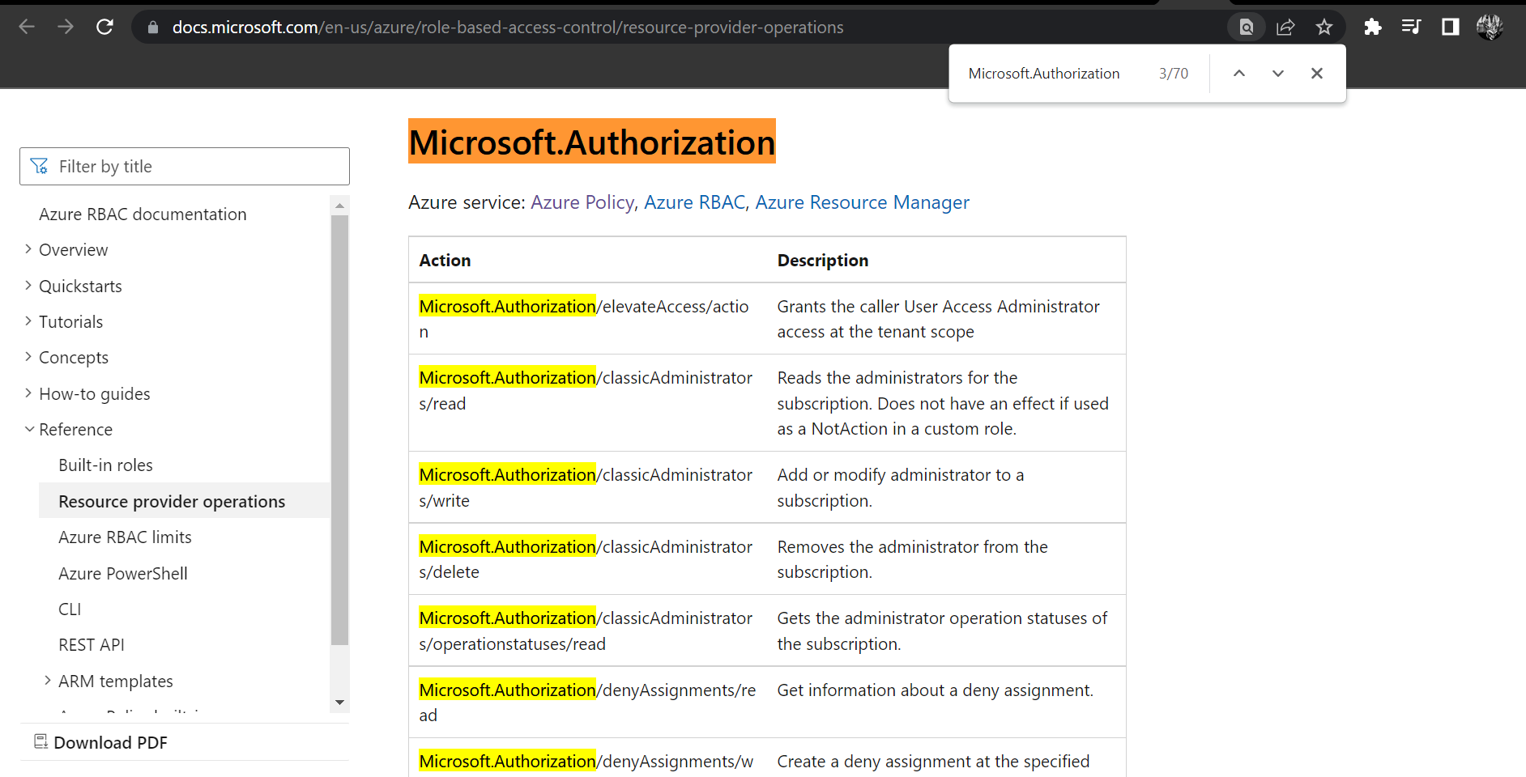
Task: Click the classicAdministrators/delete cell
Action: [587, 559]
